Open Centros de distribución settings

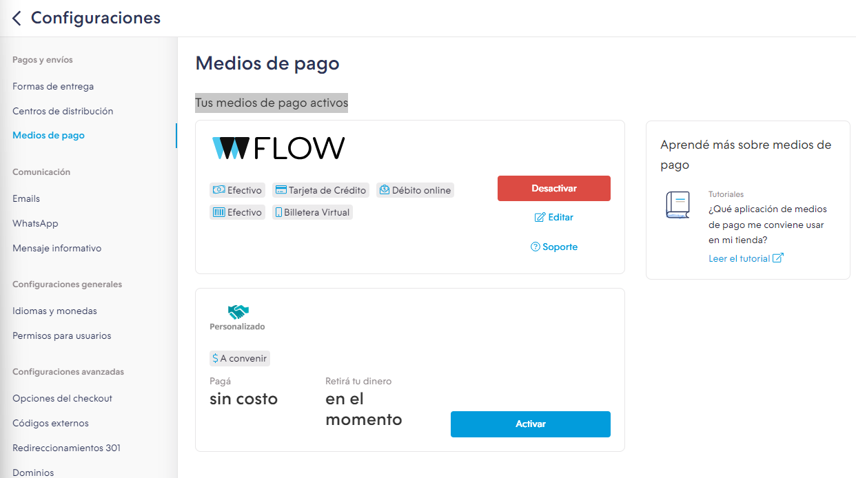[63, 111]
